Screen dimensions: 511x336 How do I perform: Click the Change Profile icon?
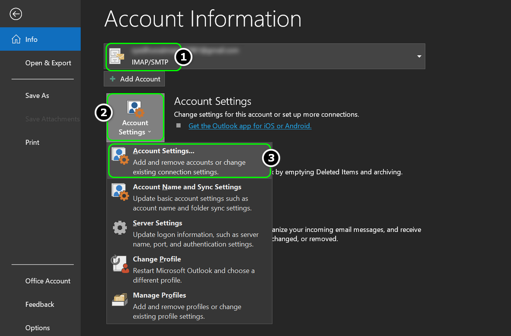pyautogui.click(x=120, y=264)
